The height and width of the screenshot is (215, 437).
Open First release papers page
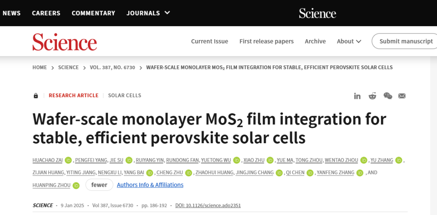pyautogui.click(x=267, y=41)
